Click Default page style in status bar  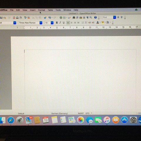tap(21, 114)
